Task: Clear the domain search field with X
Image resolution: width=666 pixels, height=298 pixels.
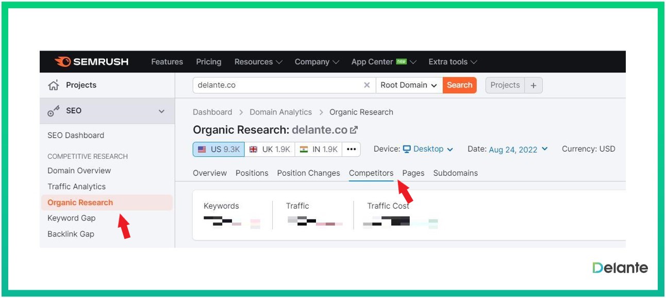Action: [367, 85]
